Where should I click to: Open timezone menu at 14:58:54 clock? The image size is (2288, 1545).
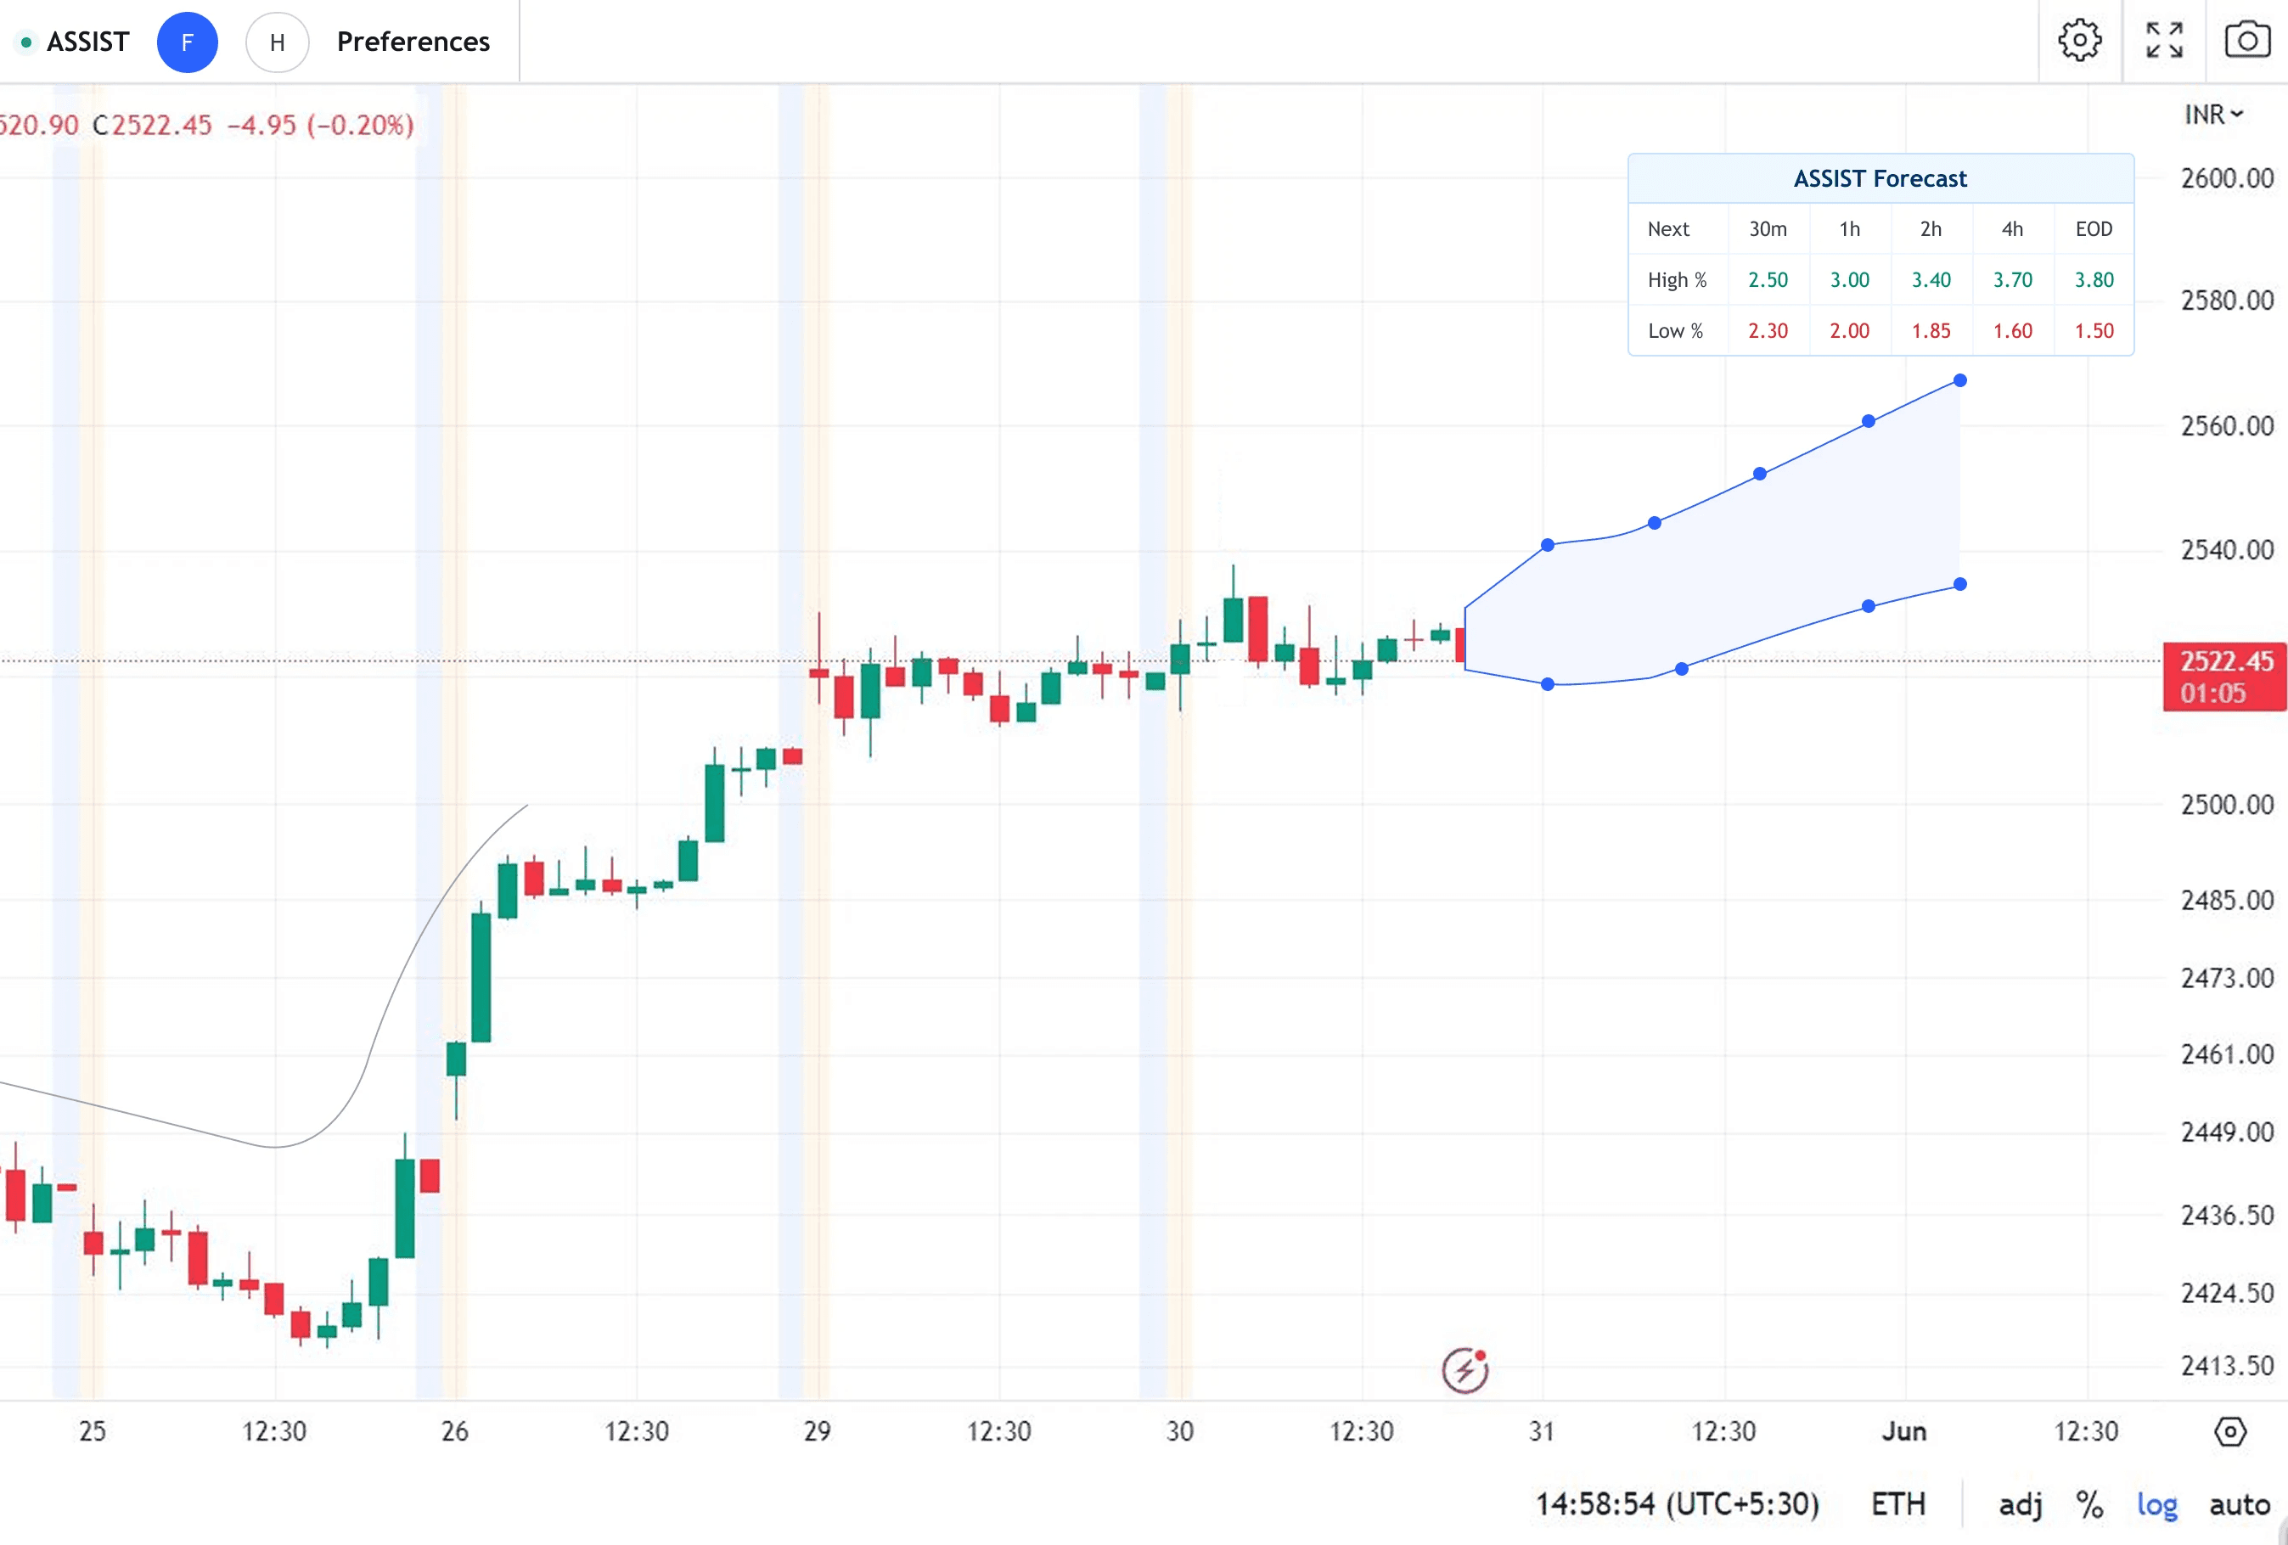[x=1677, y=1503]
